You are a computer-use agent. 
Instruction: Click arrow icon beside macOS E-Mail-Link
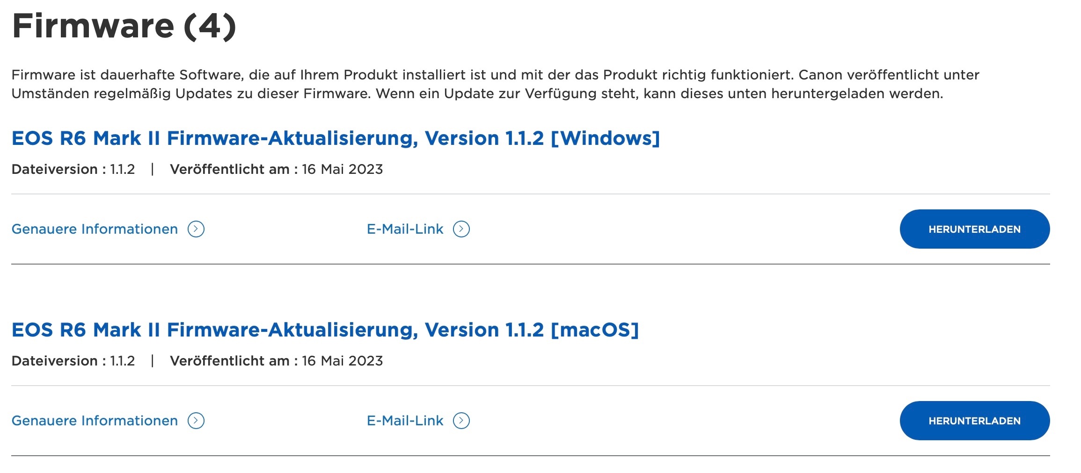pos(461,421)
